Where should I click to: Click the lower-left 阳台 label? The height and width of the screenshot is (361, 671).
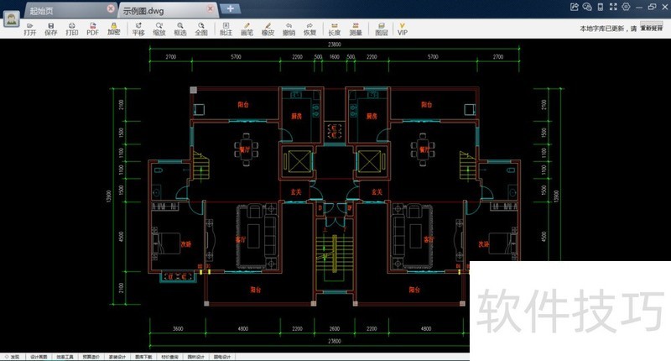[256, 290]
